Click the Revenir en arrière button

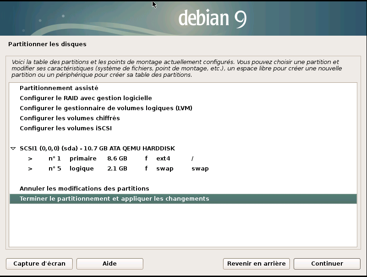(x=256, y=264)
